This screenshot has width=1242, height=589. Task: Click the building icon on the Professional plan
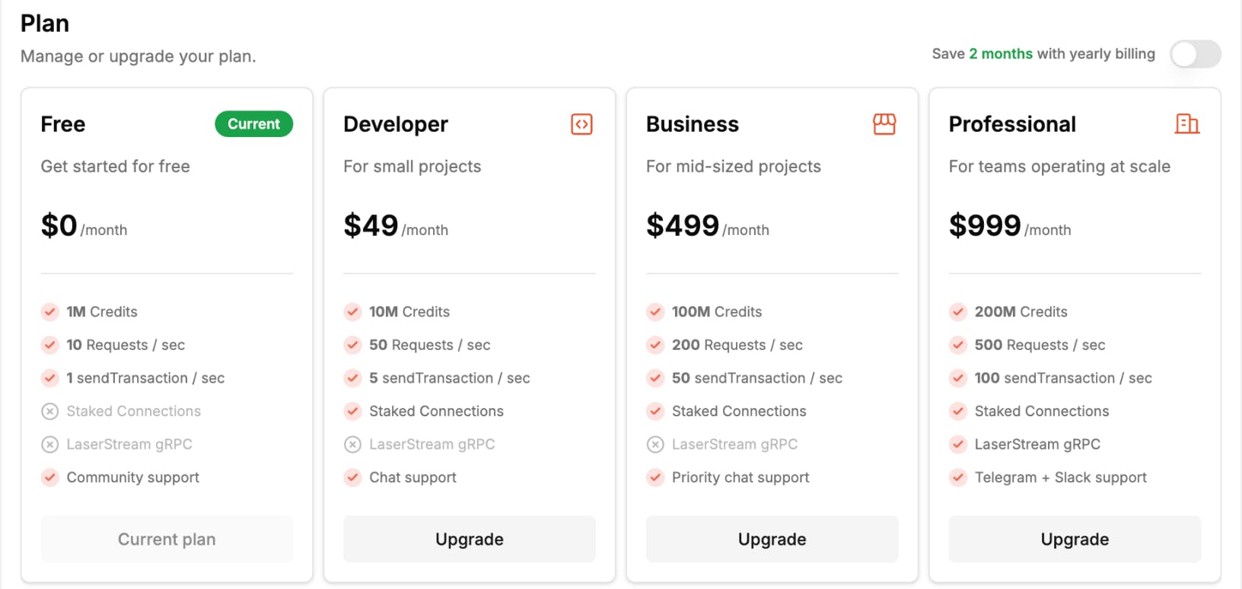coord(1187,124)
